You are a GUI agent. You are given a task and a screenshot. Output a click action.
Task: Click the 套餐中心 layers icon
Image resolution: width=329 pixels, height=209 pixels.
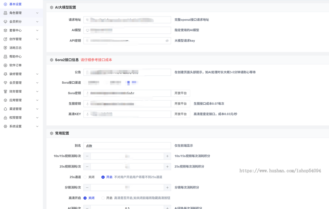(x=5, y=30)
